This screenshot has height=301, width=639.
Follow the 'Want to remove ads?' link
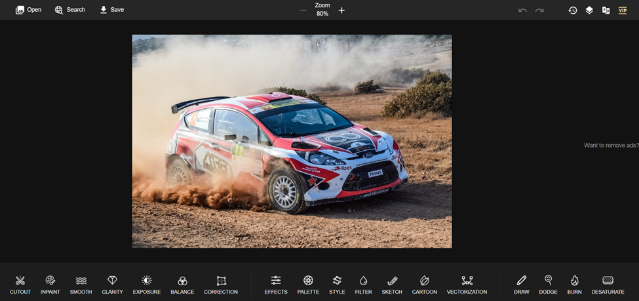click(611, 145)
